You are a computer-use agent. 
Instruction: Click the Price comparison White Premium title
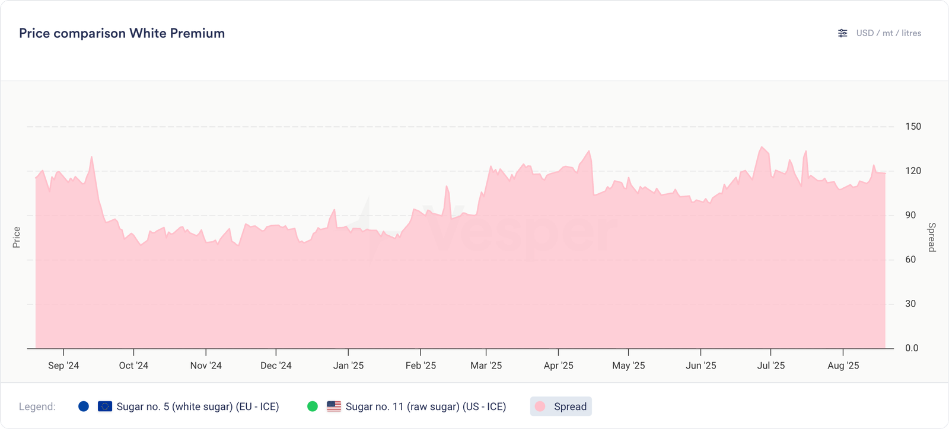pos(122,33)
